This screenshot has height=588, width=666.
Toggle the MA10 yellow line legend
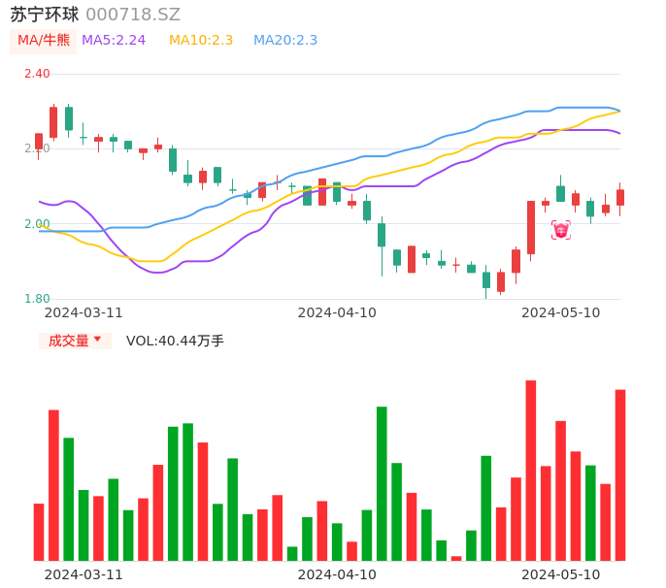click(x=201, y=41)
